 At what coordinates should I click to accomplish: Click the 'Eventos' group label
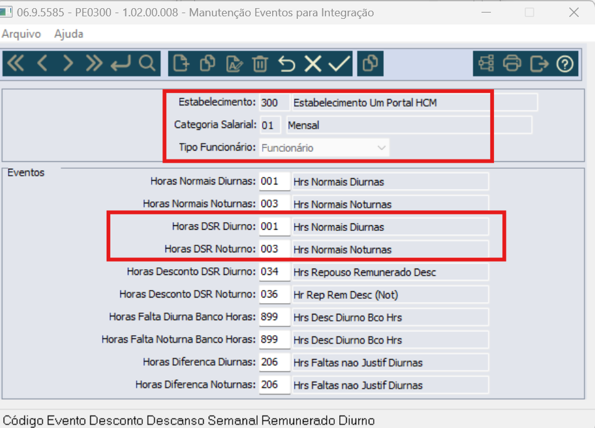pyautogui.click(x=26, y=173)
